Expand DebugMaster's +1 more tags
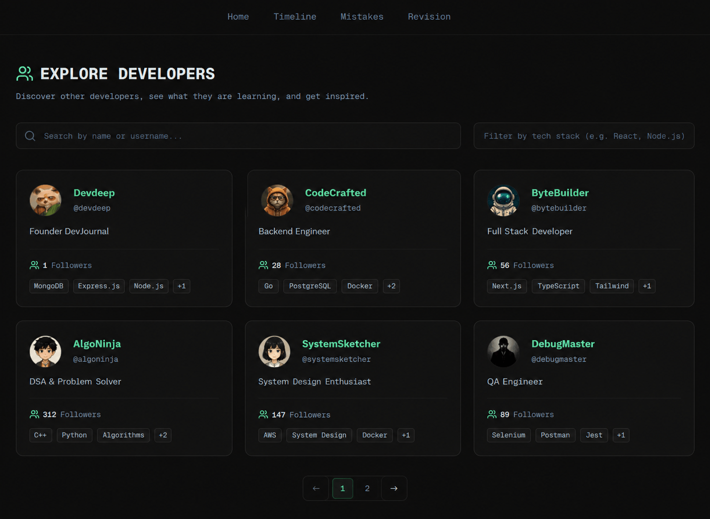This screenshot has height=519, width=710. click(621, 435)
